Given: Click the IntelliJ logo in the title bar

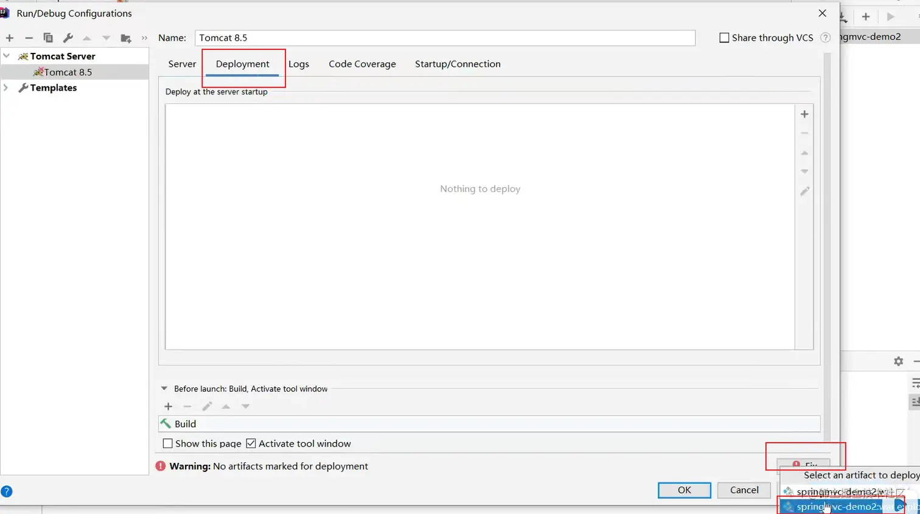Looking at the screenshot, I should point(5,13).
